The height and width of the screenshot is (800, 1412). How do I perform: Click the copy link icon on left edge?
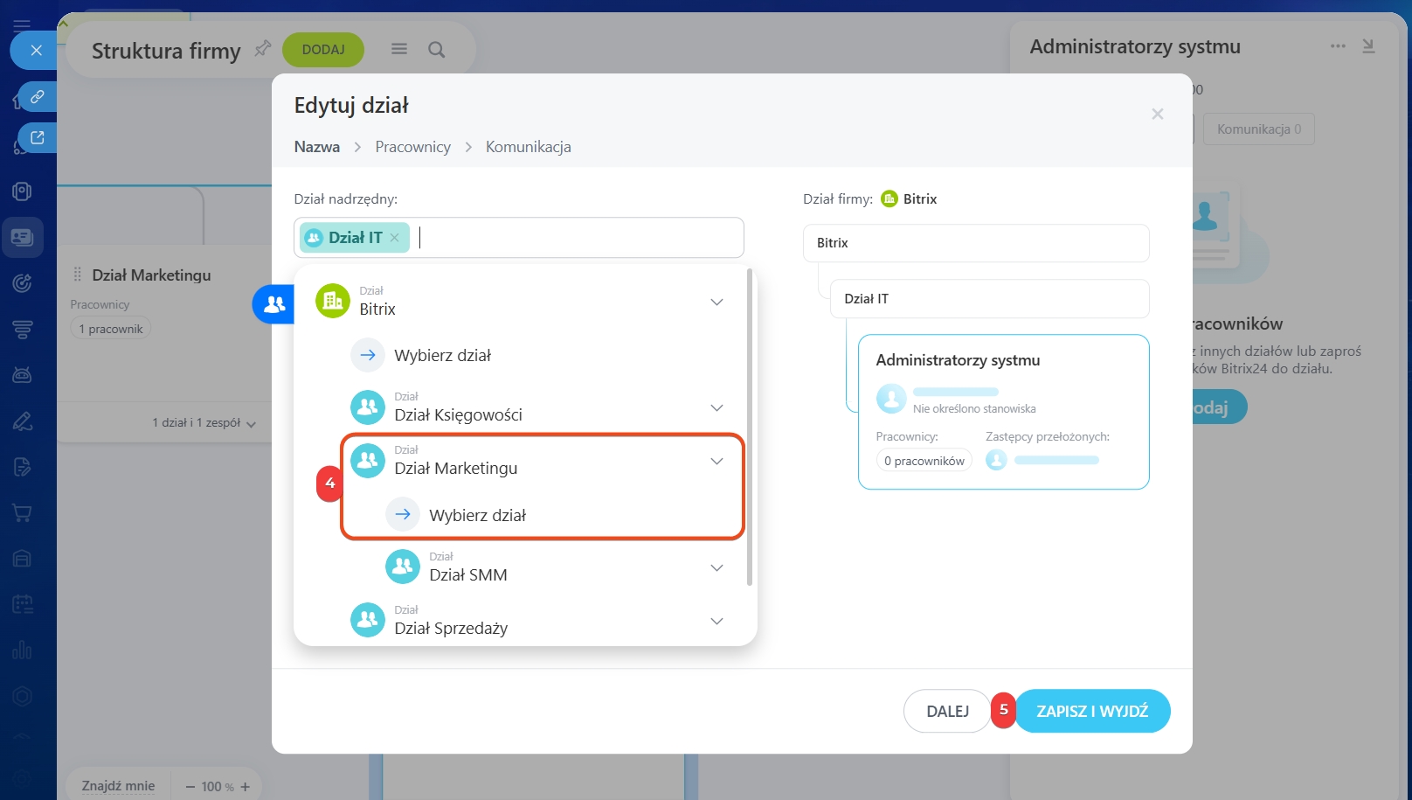coord(38,97)
